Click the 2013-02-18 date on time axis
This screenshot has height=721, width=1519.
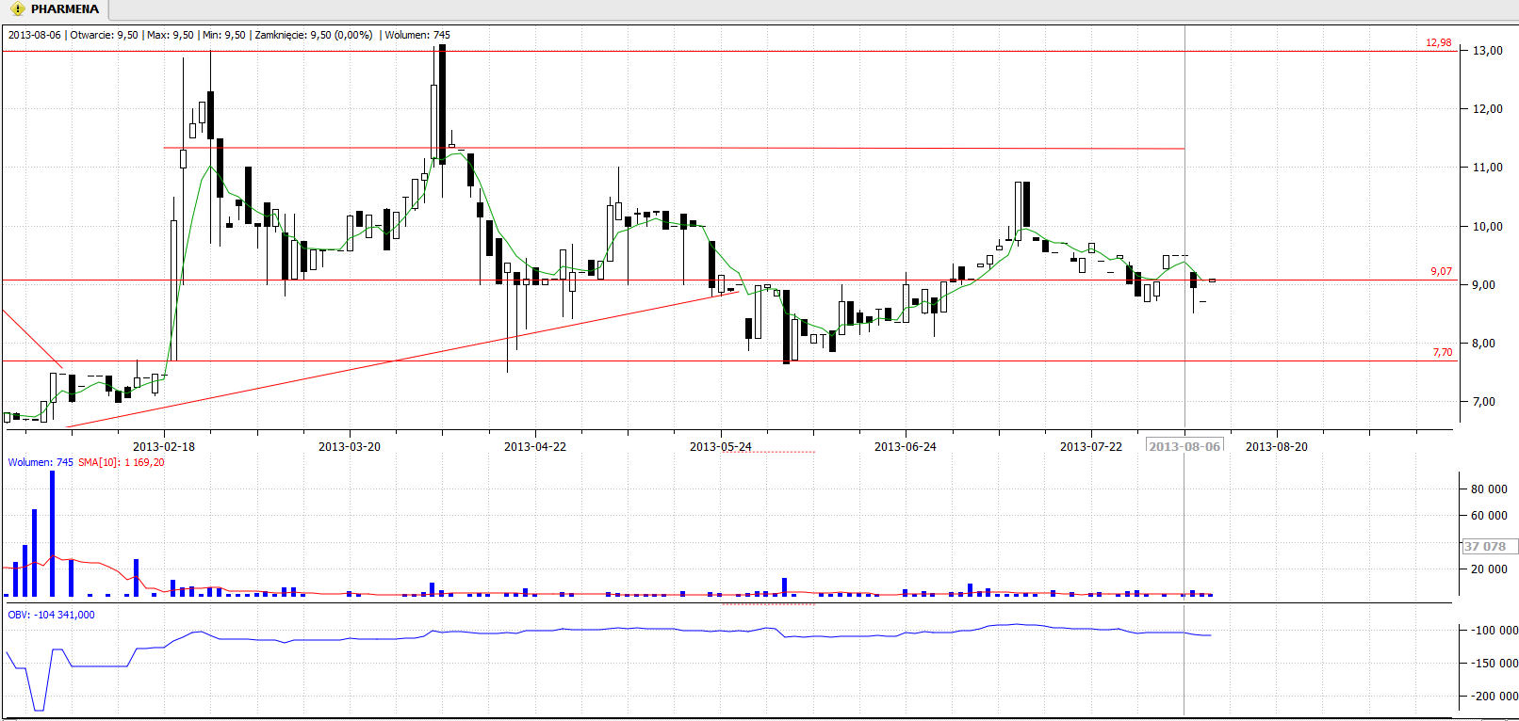[164, 447]
